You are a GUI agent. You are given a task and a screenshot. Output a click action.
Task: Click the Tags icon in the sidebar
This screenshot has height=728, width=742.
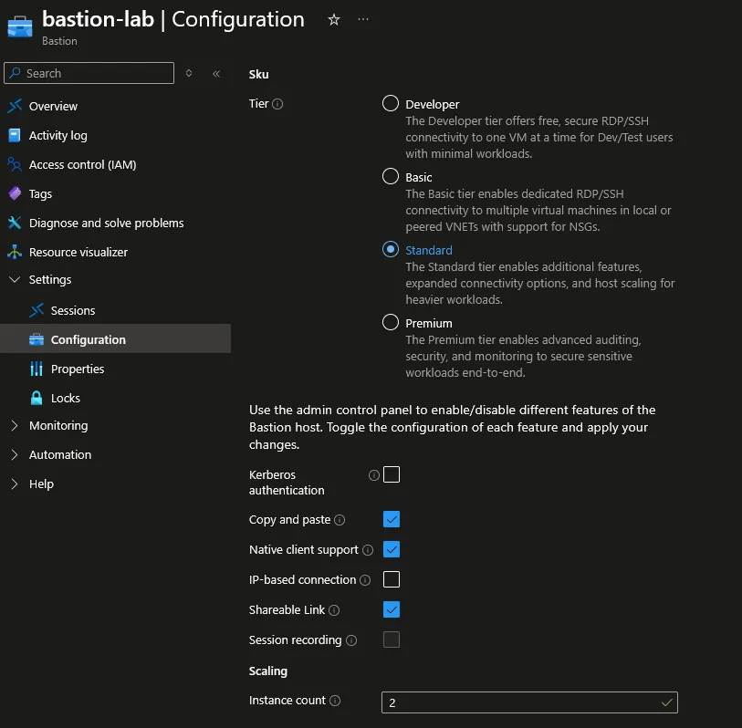click(x=15, y=193)
